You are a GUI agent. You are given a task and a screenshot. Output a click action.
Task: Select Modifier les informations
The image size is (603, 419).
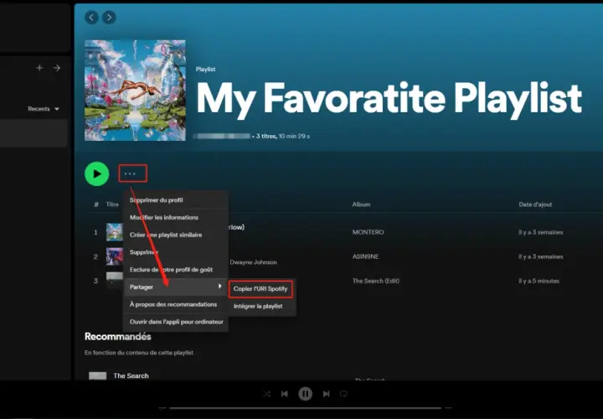tap(176, 217)
